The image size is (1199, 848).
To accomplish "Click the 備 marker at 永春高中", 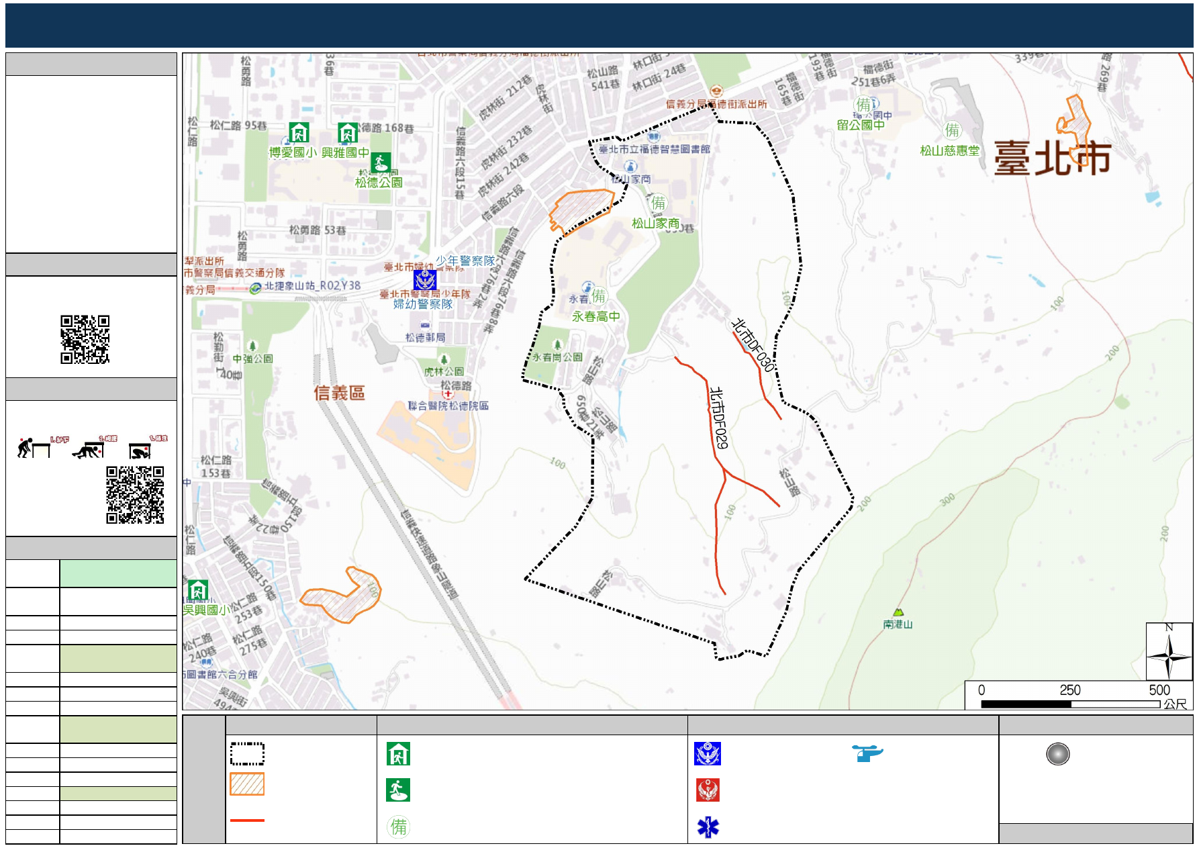I will tap(598, 296).
